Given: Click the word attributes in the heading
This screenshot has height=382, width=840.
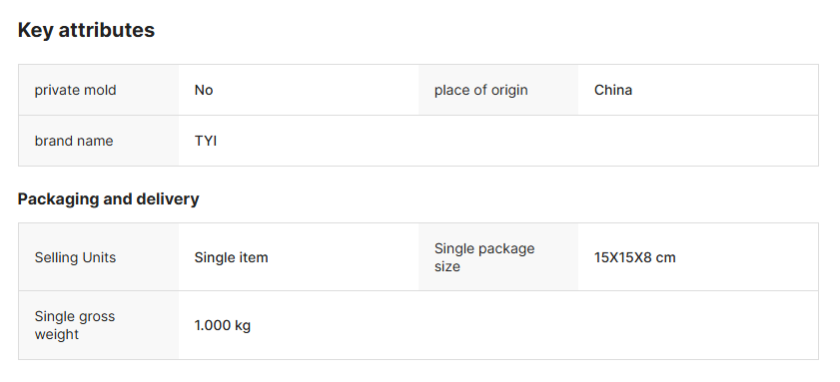Looking at the screenshot, I should click(x=106, y=30).
